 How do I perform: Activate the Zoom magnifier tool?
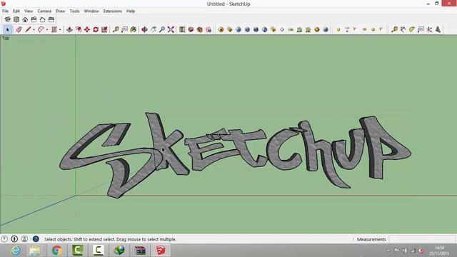[x=162, y=29]
